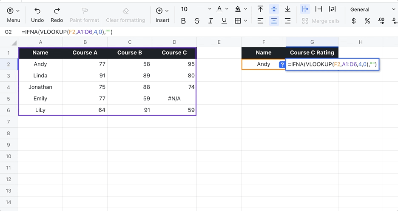Click the formula help question mark icon
This screenshot has height=211, width=398.
(x=281, y=65)
